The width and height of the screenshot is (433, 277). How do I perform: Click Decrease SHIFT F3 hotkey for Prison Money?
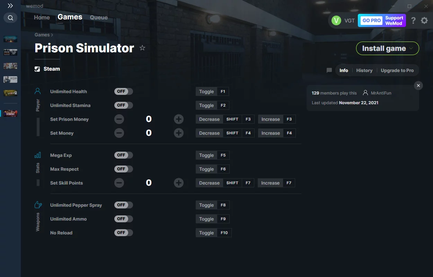tap(225, 119)
